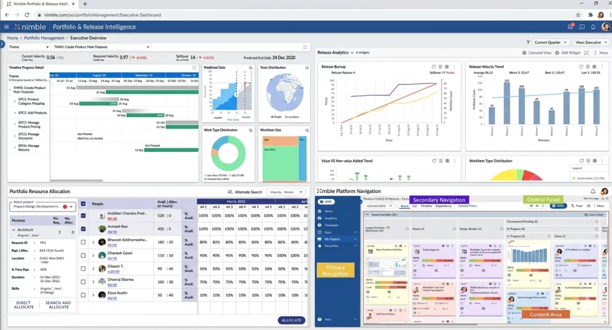Switch to Carousel View
This screenshot has height=330, width=612.
click(x=537, y=53)
